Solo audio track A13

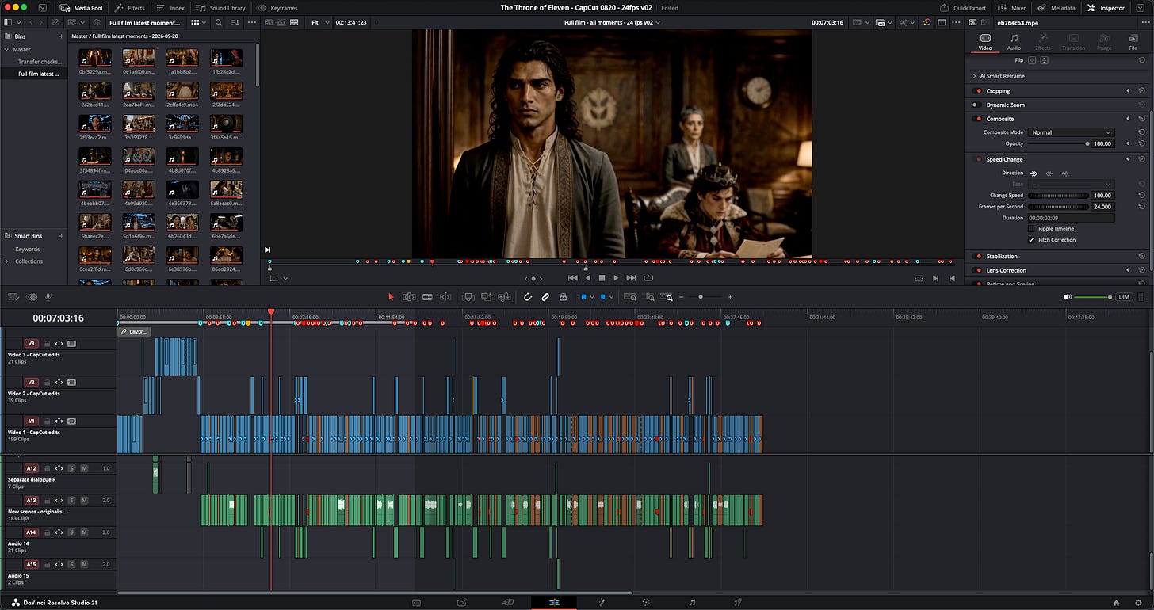(x=71, y=501)
